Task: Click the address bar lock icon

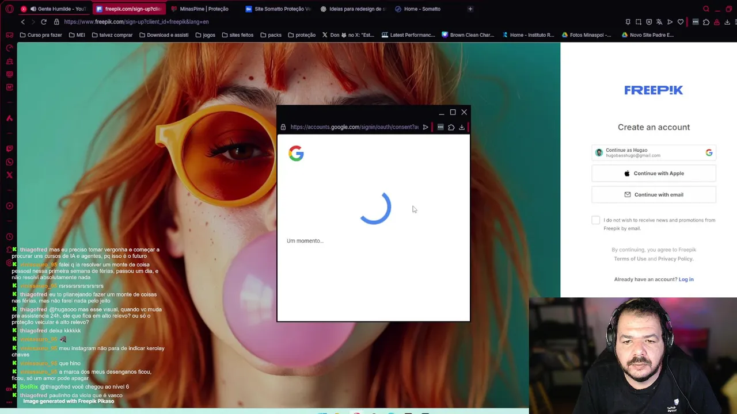Action: 56,22
